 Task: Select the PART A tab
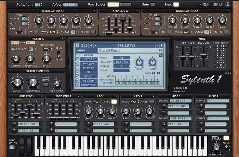pos(113,5)
